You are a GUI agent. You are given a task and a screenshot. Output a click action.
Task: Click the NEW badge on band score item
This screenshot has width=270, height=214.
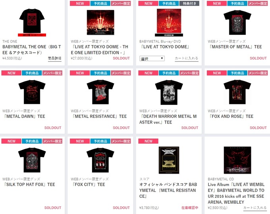click(x=148, y=141)
